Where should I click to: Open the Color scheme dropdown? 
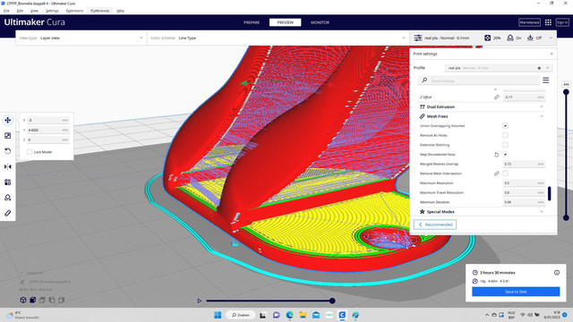[278, 38]
